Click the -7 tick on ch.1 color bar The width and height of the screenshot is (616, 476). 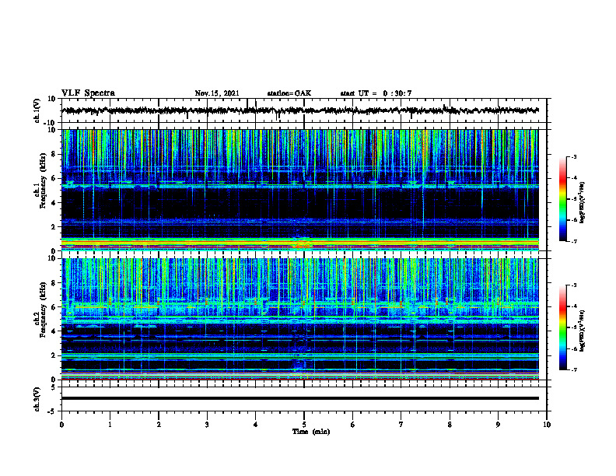pos(574,241)
